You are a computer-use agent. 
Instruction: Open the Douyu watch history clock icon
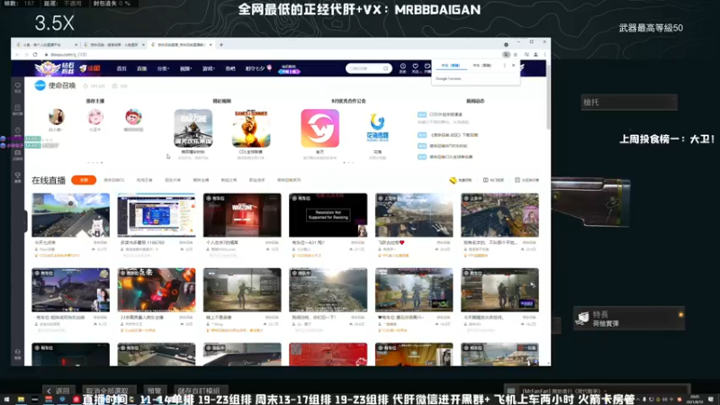point(402,67)
